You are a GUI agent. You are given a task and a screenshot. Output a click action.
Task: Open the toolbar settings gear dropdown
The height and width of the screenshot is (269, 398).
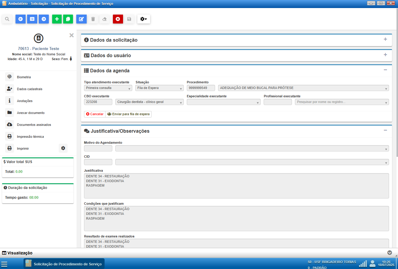pyautogui.click(x=144, y=19)
